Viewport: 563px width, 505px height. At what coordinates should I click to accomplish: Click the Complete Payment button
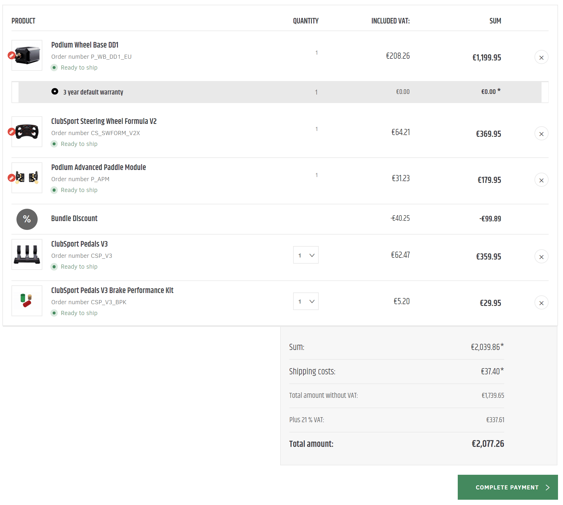pos(507,487)
